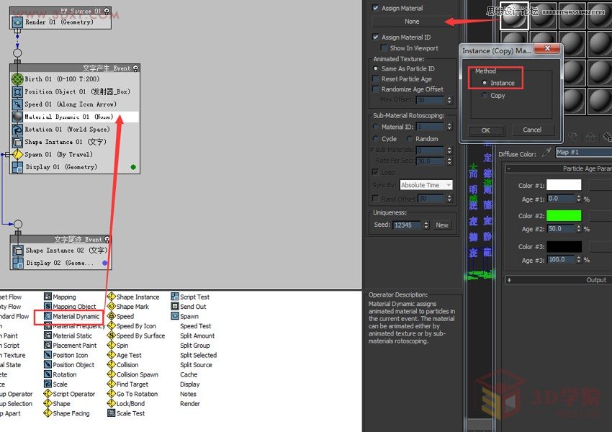Toggle the 文字产生_Event lightbulb icon
The height and width of the screenshot is (432, 612).
point(135,68)
